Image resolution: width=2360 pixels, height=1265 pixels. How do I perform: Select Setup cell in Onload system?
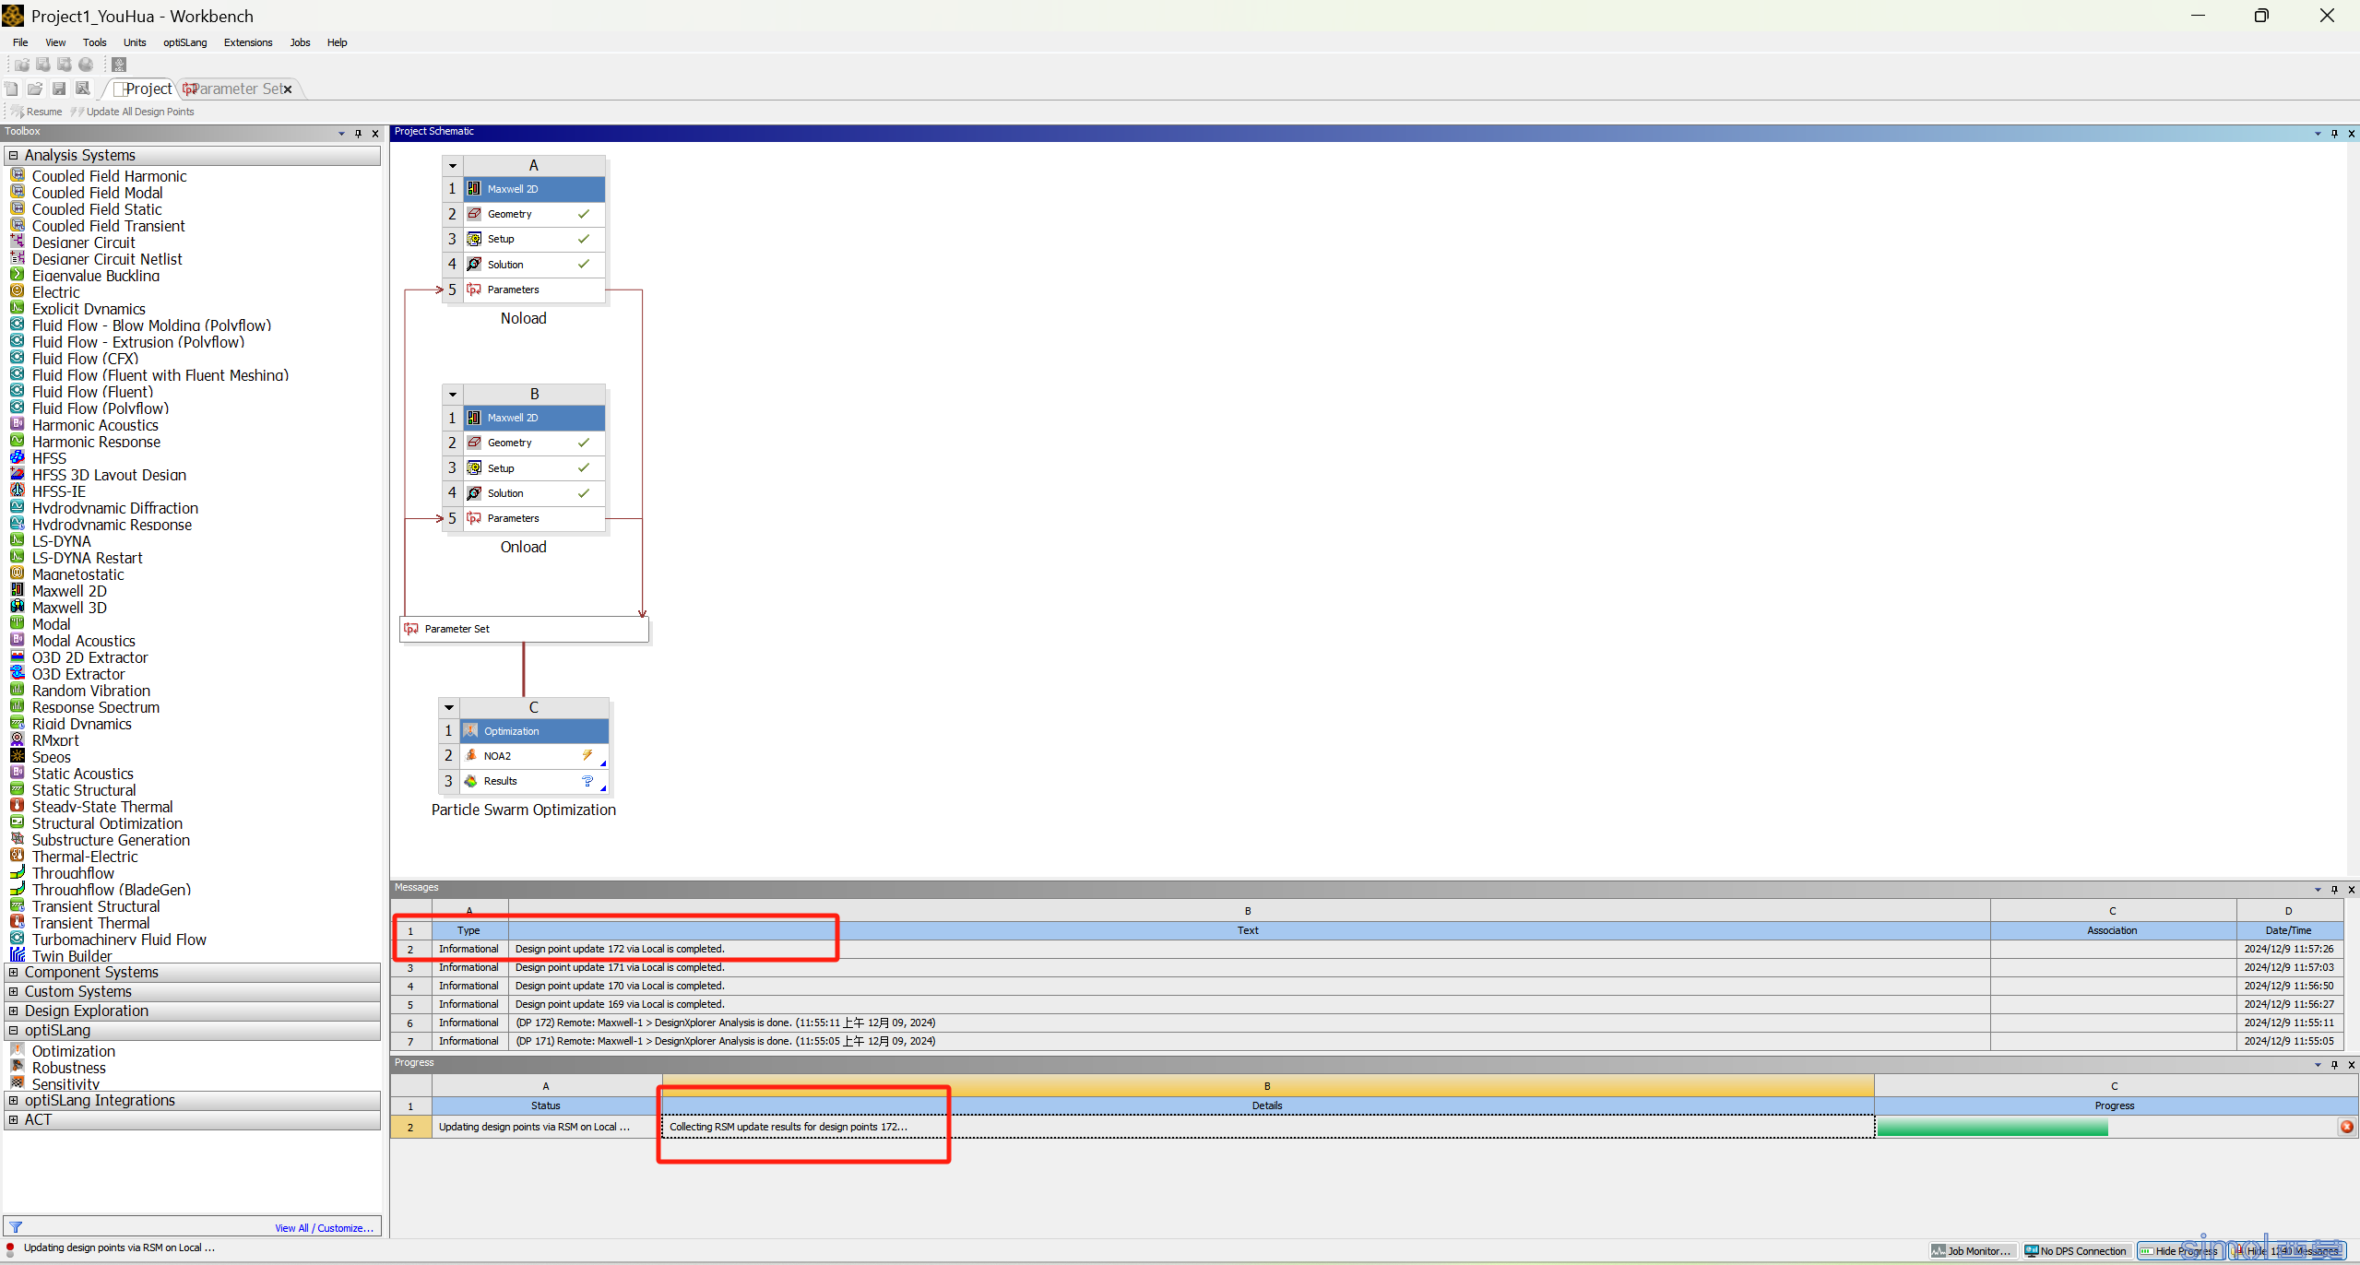[x=534, y=468]
